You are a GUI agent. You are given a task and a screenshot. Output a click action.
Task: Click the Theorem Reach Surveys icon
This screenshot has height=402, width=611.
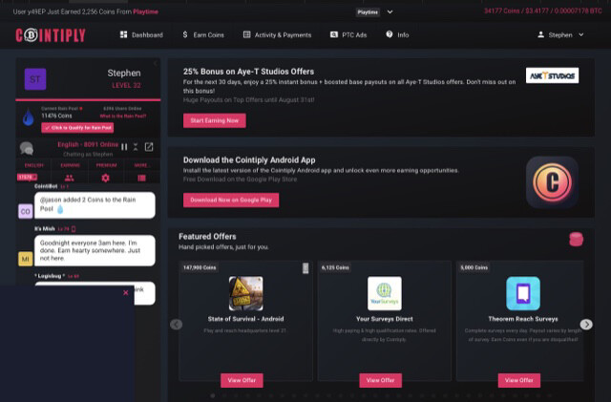tap(523, 293)
